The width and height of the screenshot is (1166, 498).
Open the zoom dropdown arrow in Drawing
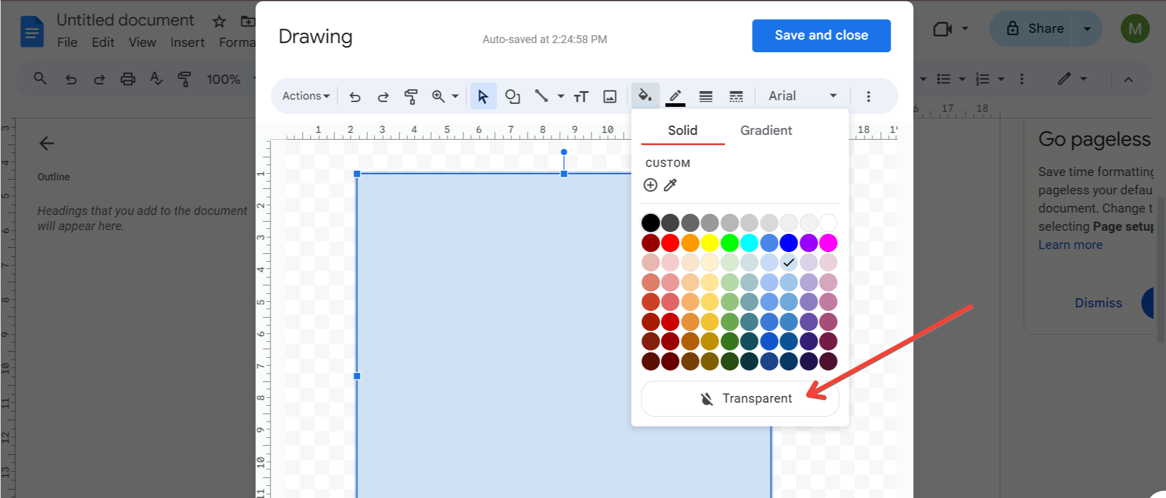click(x=455, y=96)
